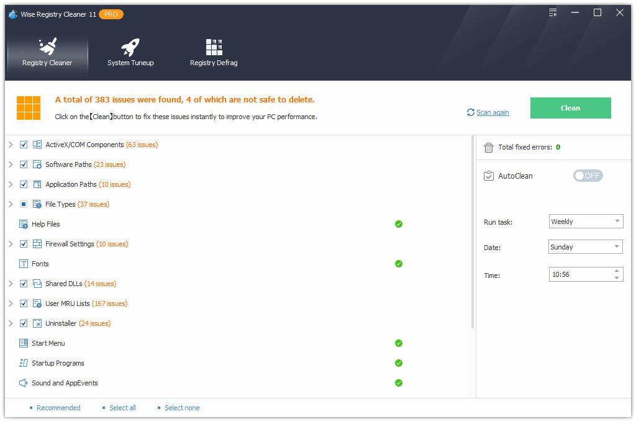Image resolution: width=636 pixels, height=422 pixels.
Task: Uncheck the Application Paths checkbox
Action: click(x=24, y=184)
